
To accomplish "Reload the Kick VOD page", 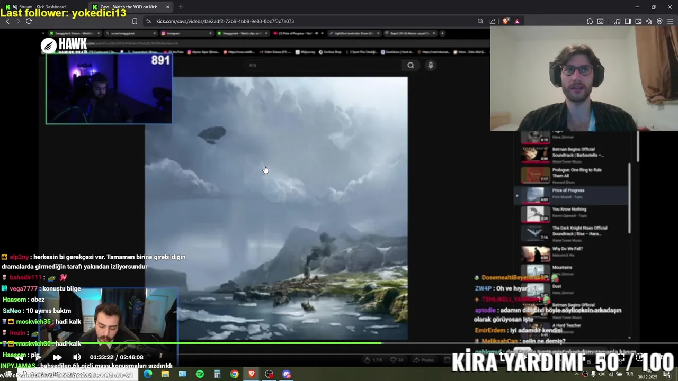I will click(x=29, y=21).
